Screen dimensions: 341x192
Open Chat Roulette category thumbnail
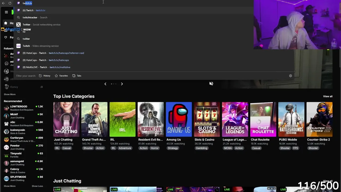point(263,119)
